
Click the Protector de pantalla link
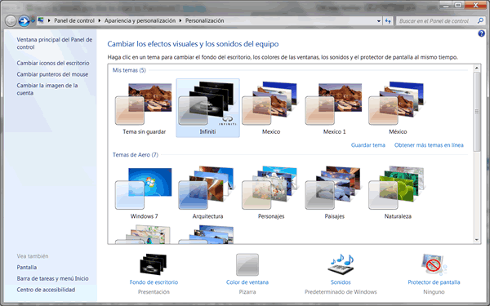434,282
